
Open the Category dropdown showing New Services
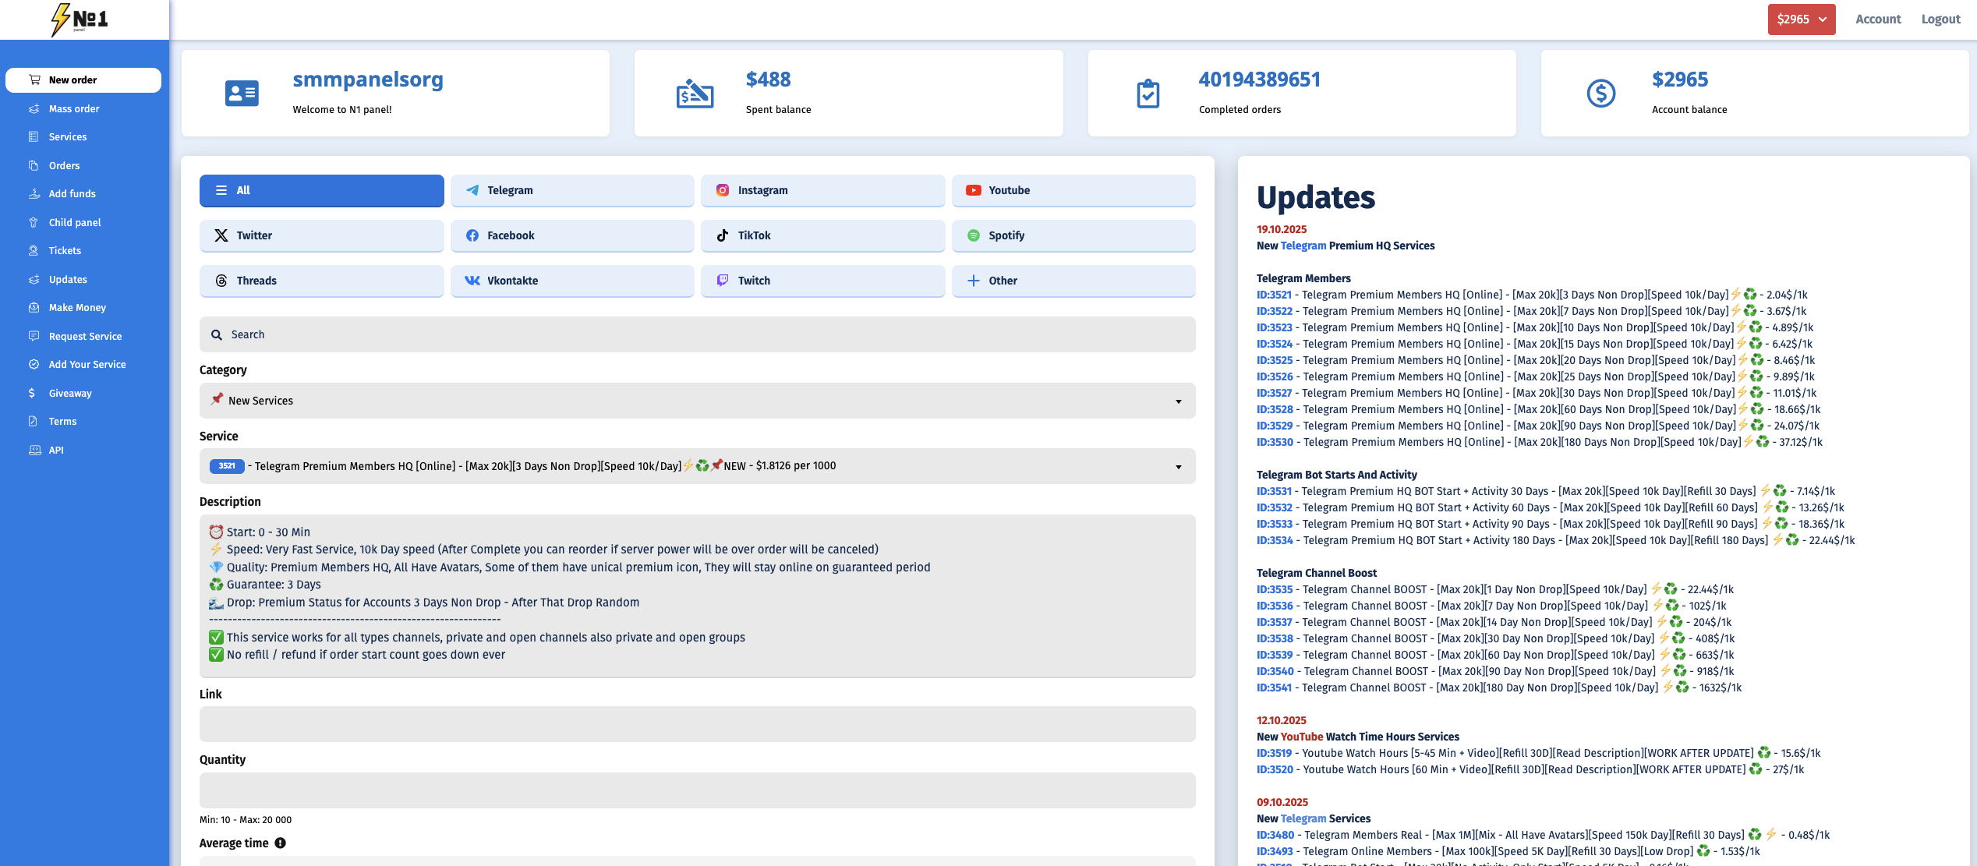tap(697, 401)
